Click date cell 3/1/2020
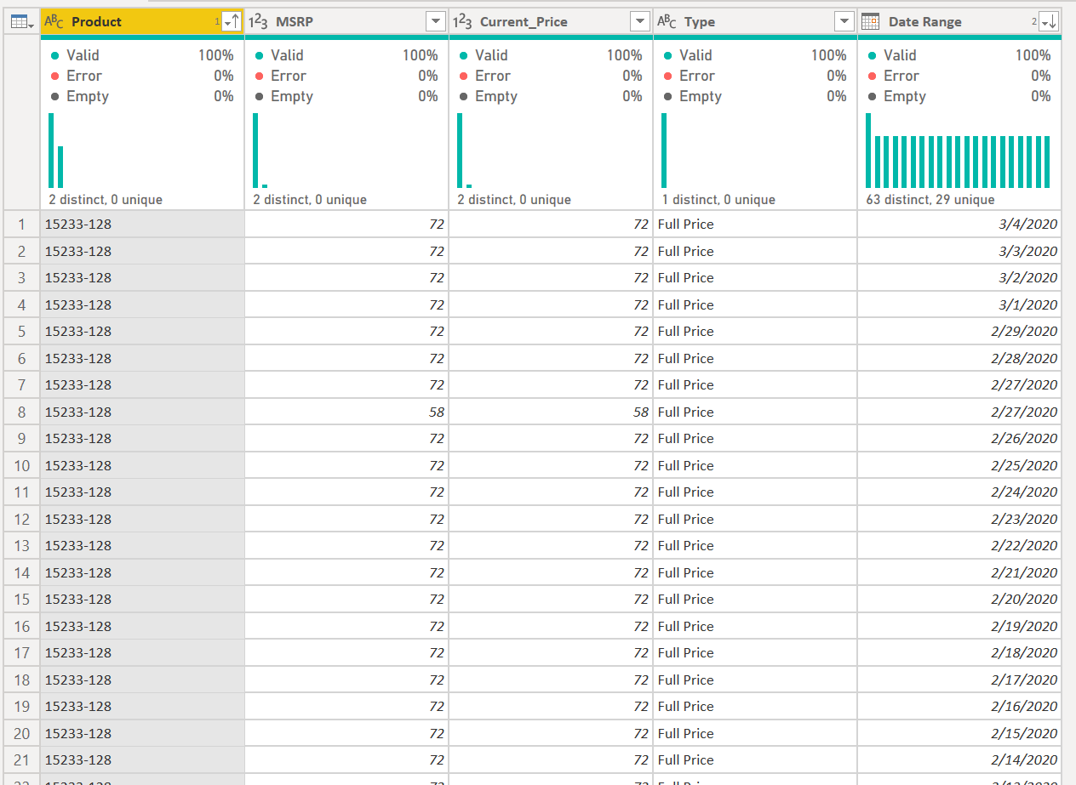1076x785 pixels. pos(959,304)
